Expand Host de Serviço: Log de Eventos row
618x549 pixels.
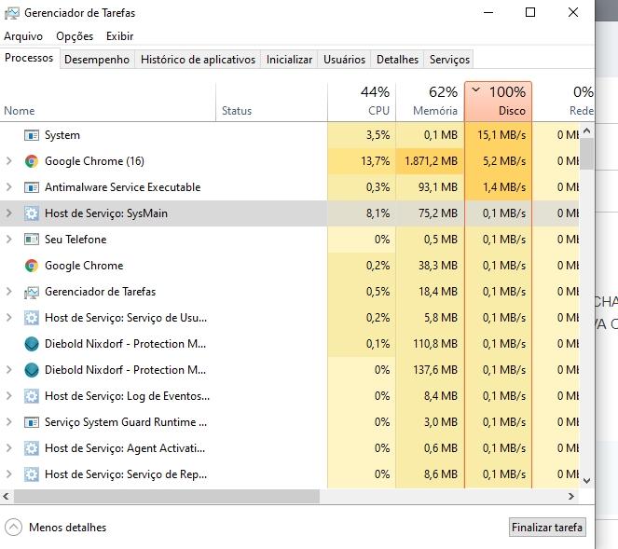(8, 395)
